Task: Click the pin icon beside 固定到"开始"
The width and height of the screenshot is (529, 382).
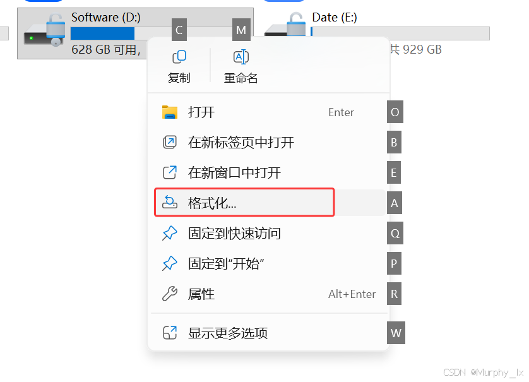Action: pyautogui.click(x=170, y=263)
